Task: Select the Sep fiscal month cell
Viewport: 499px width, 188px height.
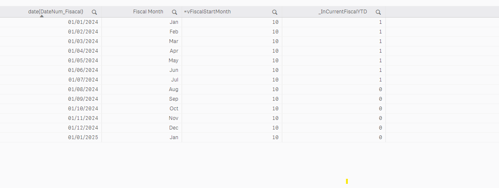Action: click(x=174, y=99)
